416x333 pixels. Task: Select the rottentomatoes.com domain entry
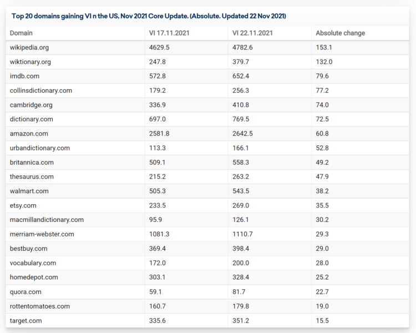tap(40, 306)
